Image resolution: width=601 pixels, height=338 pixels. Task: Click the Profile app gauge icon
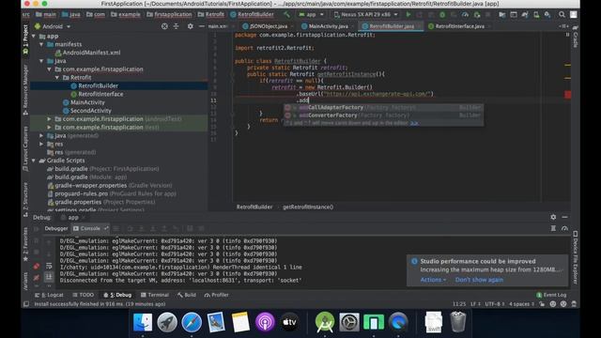point(465,15)
